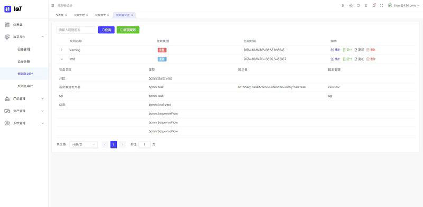
Task: Click the circled-dot icon in top header
Action: click(351, 5)
